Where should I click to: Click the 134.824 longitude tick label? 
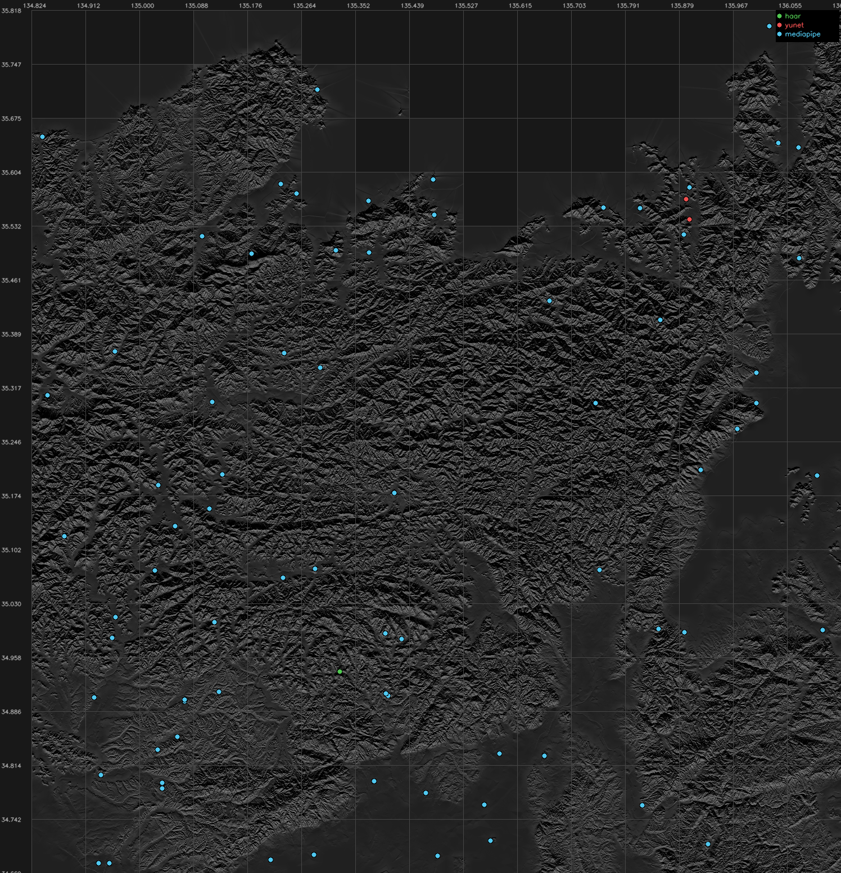tap(34, 6)
